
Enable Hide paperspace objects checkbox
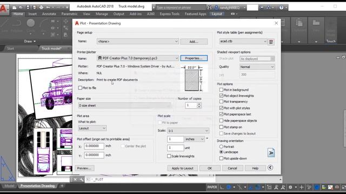coord(221,121)
